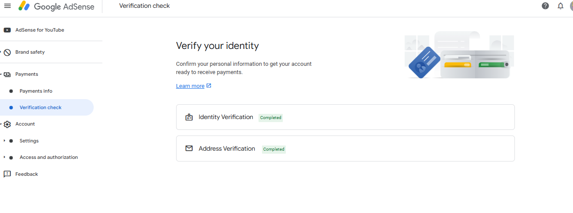Viewport: 573px width, 213px height.
Task: Click the Payments wallet icon
Action: (7, 74)
